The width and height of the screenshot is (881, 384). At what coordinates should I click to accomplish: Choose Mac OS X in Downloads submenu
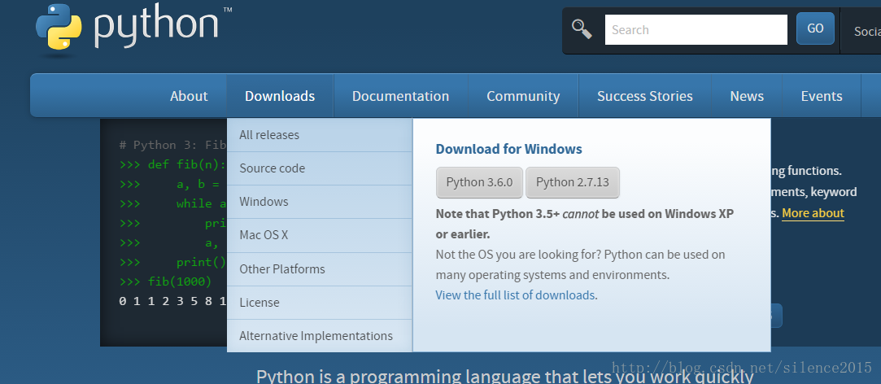click(320, 235)
